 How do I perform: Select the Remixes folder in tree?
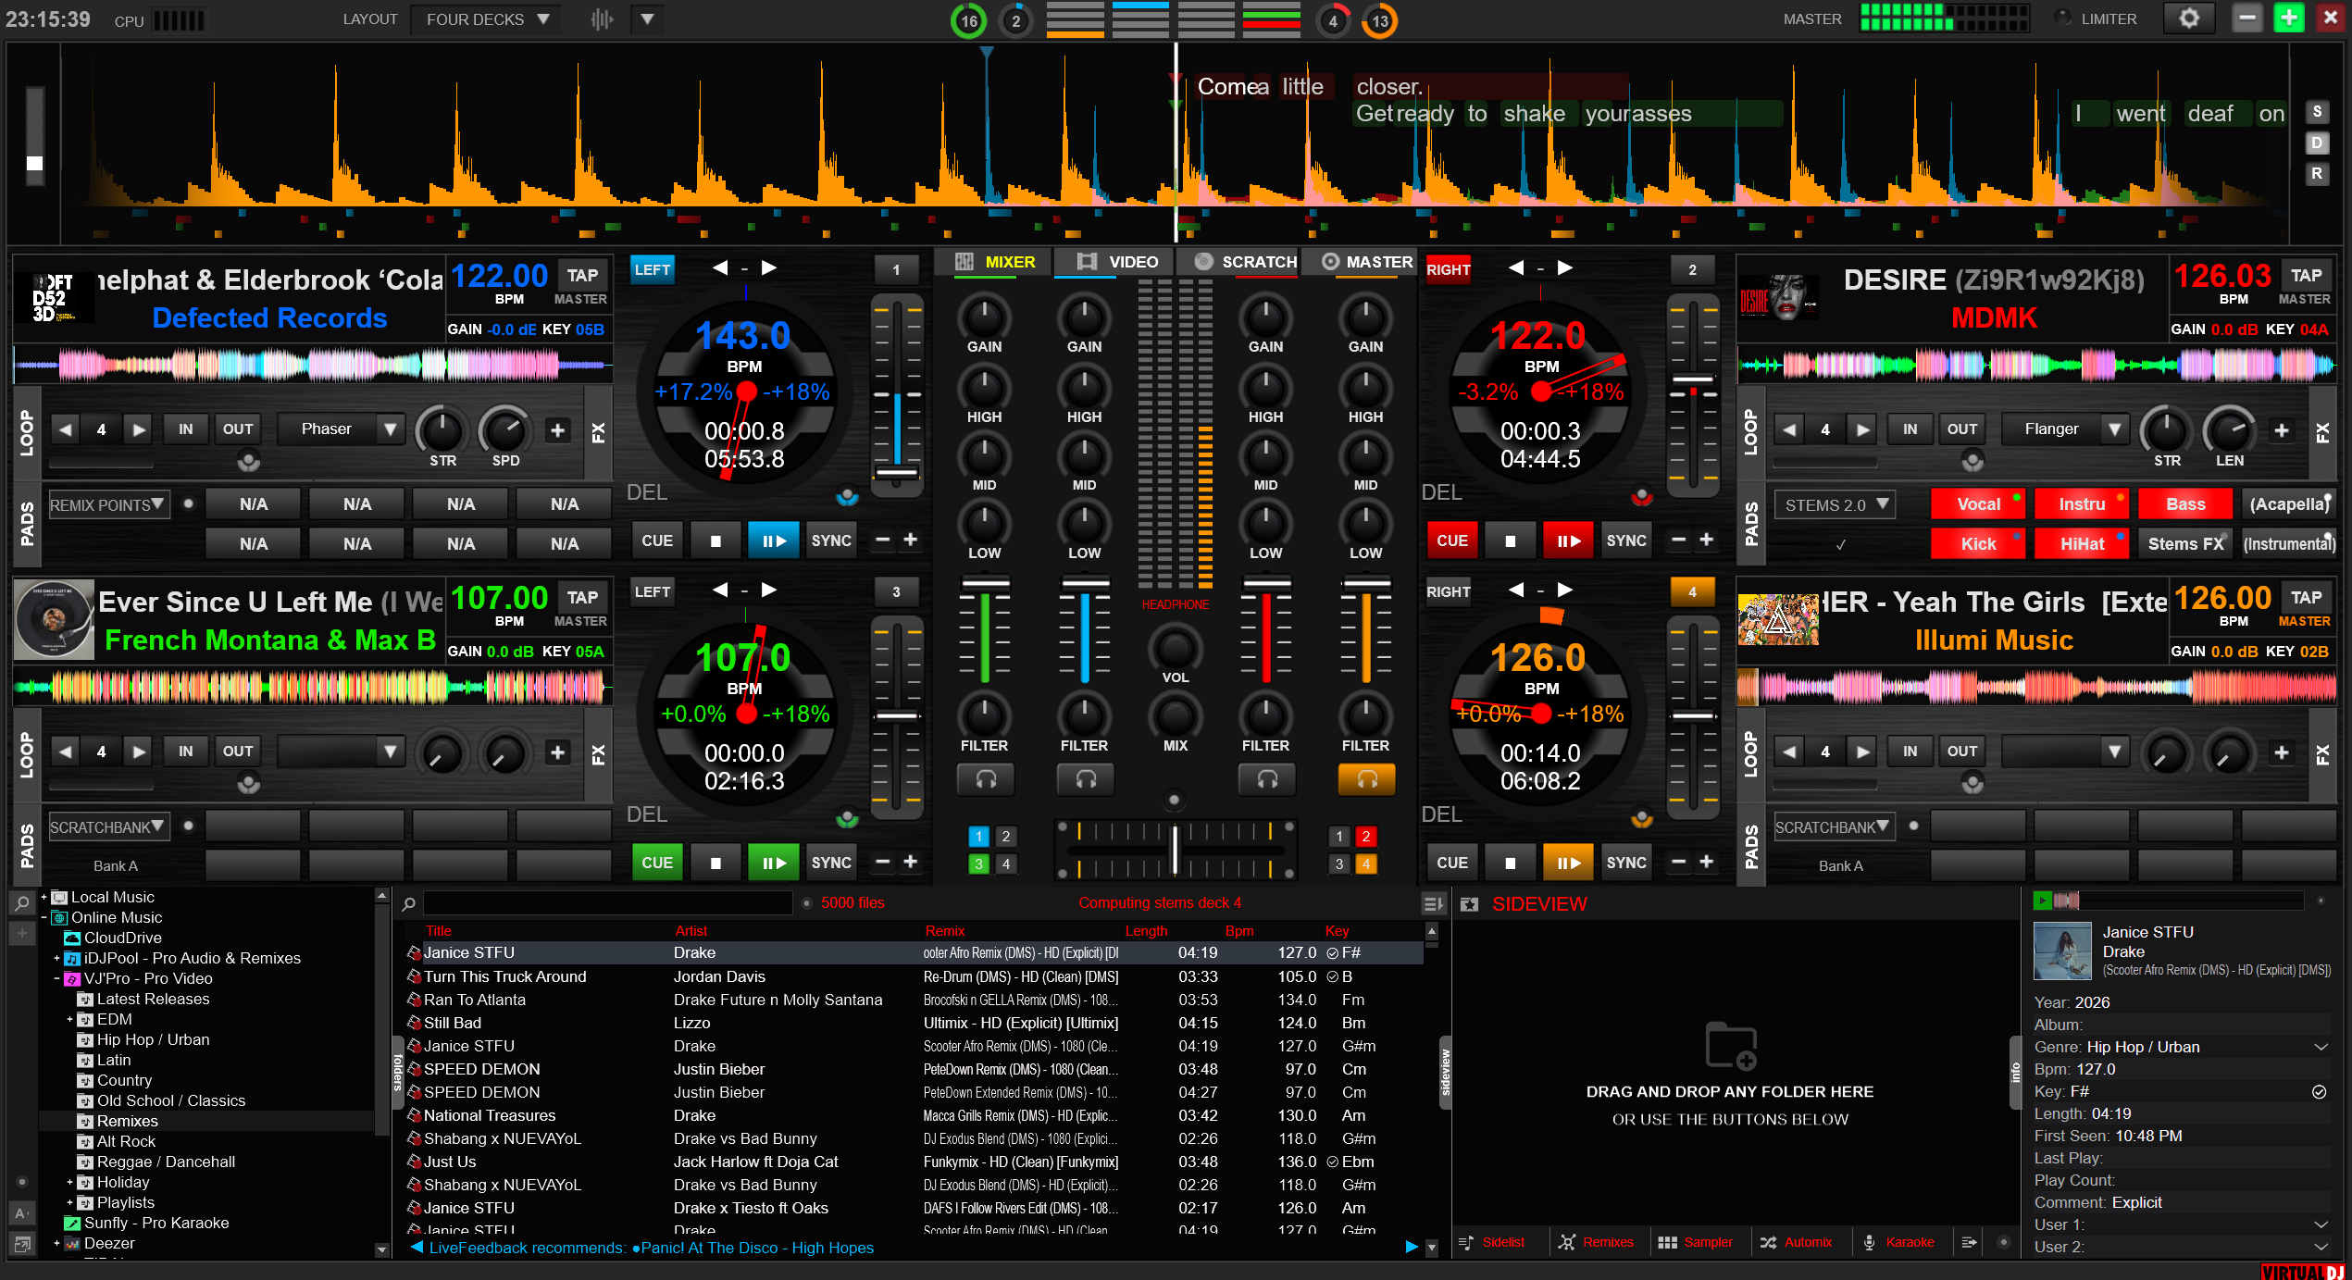pyautogui.click(x=128, y=1121)
